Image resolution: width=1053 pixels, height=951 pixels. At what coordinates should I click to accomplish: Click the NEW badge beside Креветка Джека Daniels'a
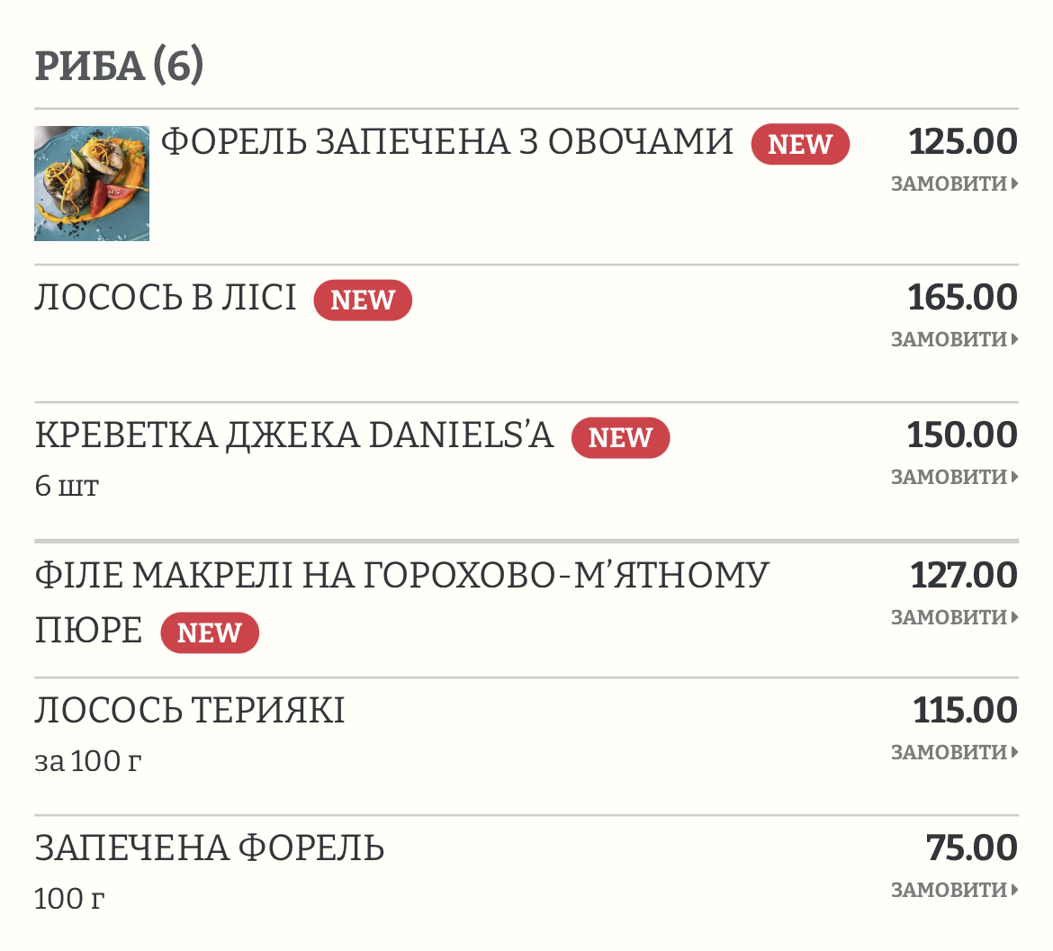[620, 437]
